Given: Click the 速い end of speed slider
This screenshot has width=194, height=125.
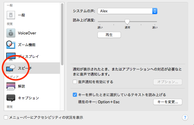Looking at the screenshot, I should pos(155,27).
